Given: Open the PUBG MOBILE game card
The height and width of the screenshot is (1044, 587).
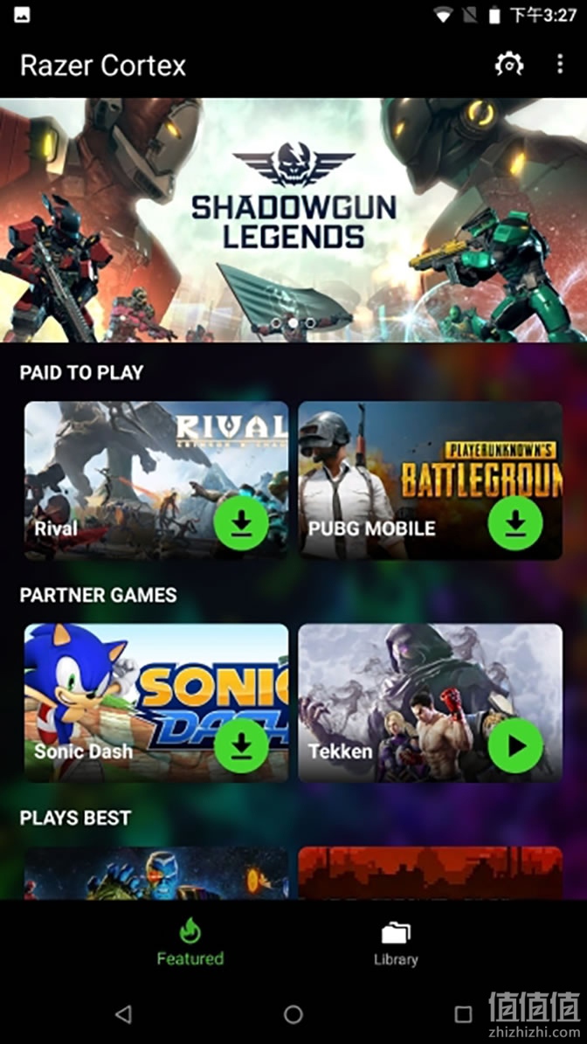Looking at the screenshot, I should [430, 480].
